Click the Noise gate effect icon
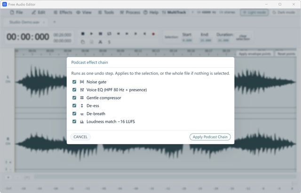Image resolution: width=301 pixels, height=193 pixels. (82, 82)
